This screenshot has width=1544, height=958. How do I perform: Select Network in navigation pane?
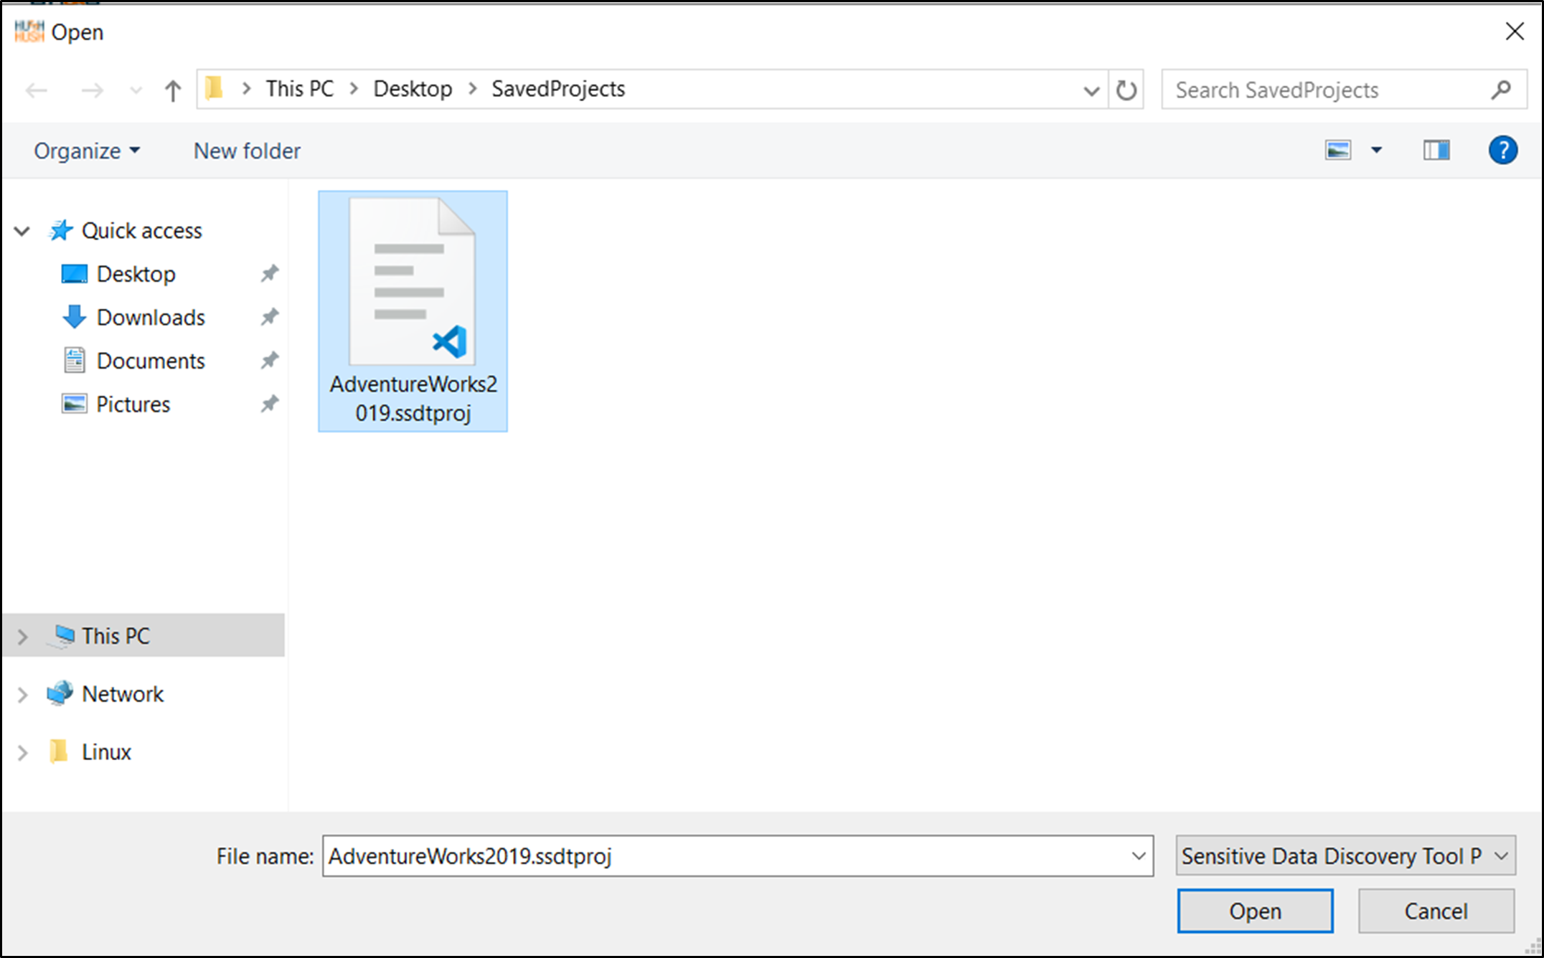123,694
